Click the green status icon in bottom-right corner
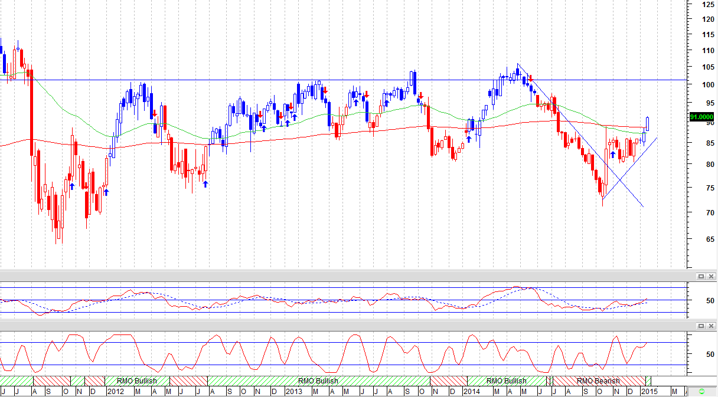Image resolution: width=718 pixels, height=397 pixels. click(701, 391)
